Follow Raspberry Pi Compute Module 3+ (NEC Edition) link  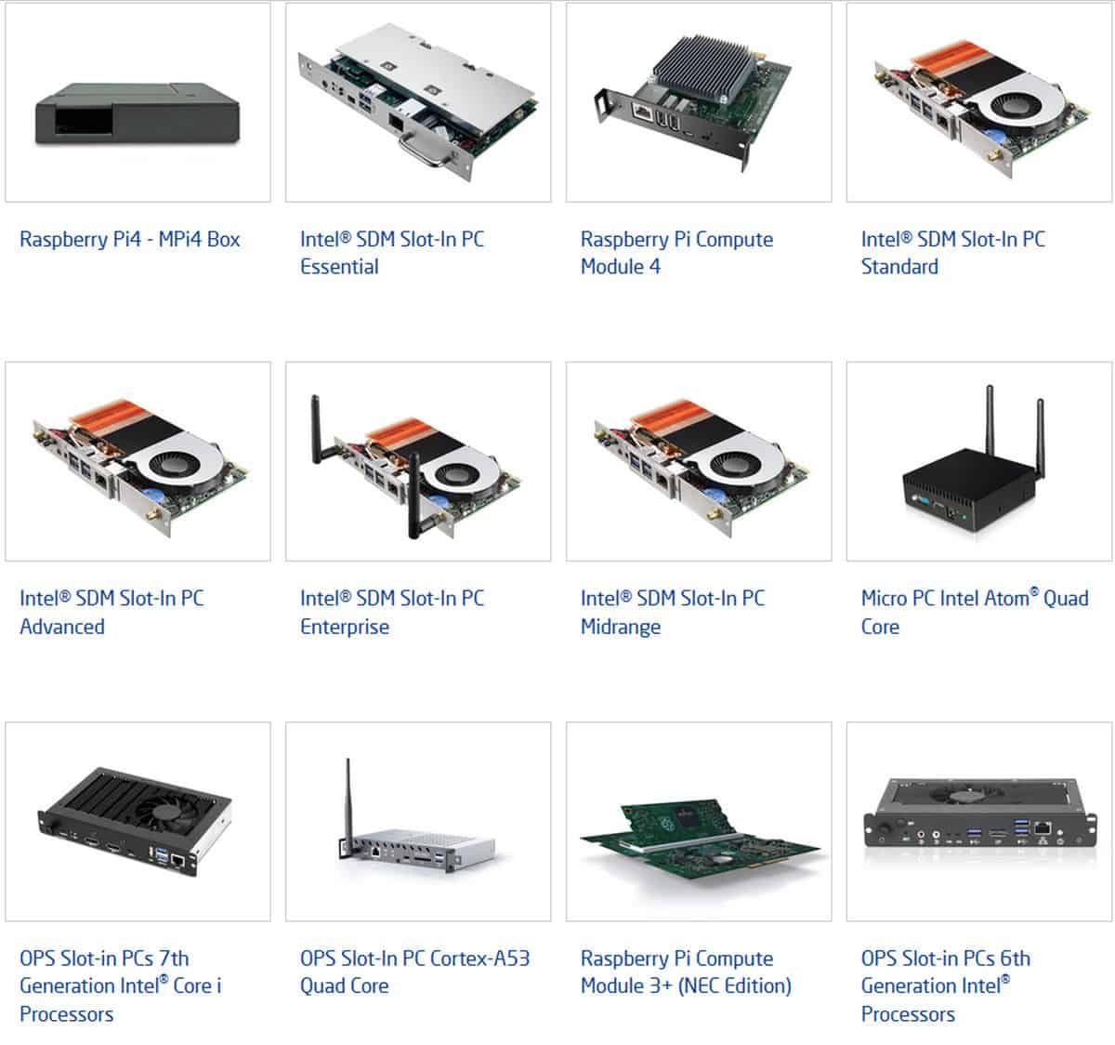pyautogui.click(x=687, y=972)
